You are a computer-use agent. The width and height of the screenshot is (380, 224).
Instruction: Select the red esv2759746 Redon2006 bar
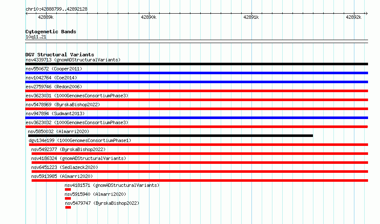click(x=196, y=91)
